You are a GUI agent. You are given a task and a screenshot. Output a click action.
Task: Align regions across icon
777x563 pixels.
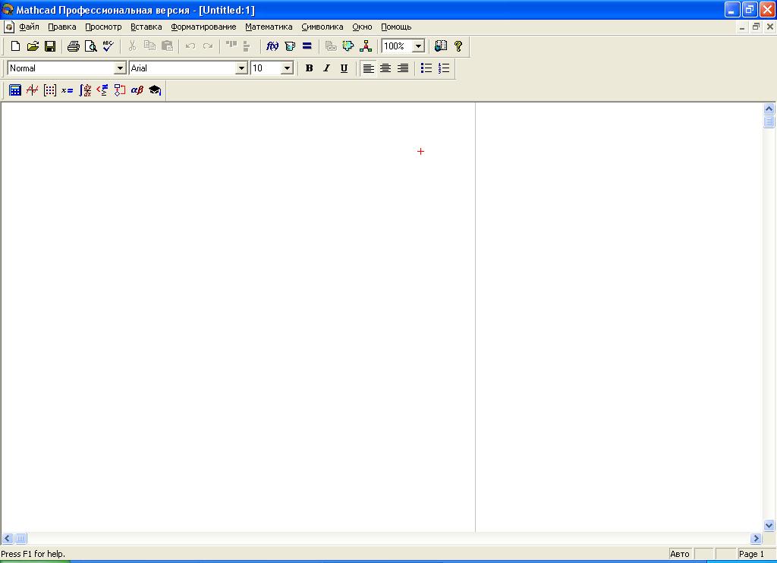231,46
